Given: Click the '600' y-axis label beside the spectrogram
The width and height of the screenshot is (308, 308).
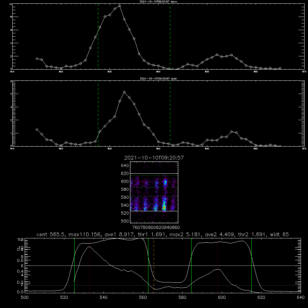Looking at the screenshot, I should [x=125, y=181].
